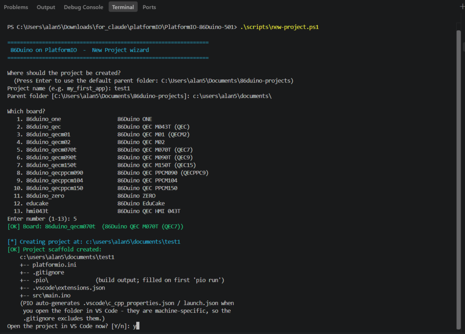Click board row '6. 86duino_qecm090t'
465x334 pixels.
coord(104,158)
